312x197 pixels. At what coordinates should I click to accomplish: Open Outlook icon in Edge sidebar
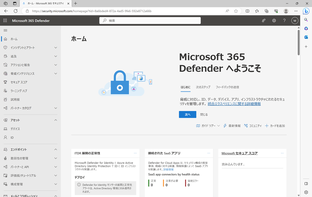(306, 37)
